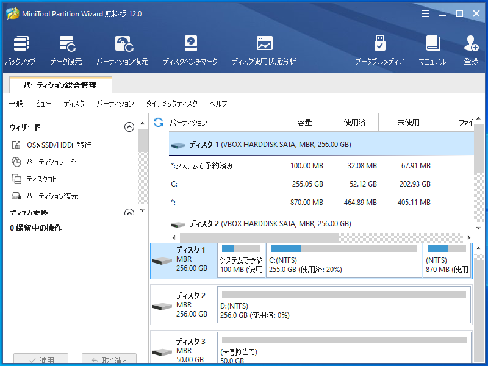Open the 一般 menu
The height and width of the screenshot is (366, 488).
(x=16, y=103)
